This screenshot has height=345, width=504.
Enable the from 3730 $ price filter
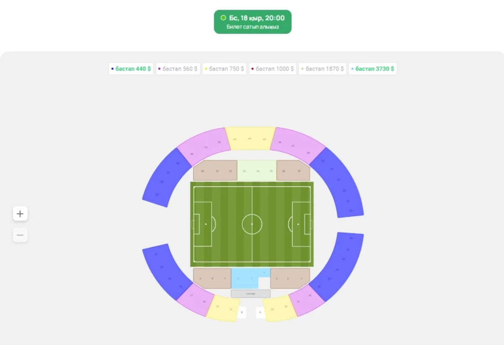pos(373,69)
